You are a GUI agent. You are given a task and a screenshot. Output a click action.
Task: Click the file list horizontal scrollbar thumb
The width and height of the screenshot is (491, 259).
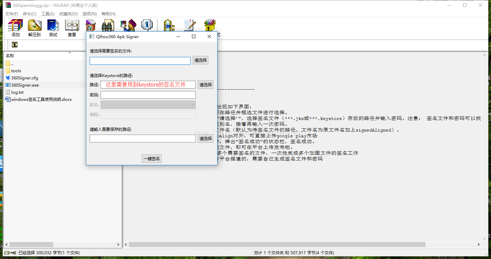tap(31, 245)
